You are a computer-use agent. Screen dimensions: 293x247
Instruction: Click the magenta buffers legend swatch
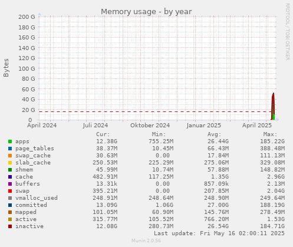10,184
